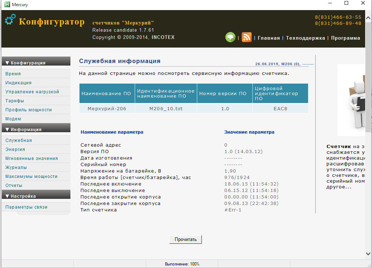
Task: Click the green chat support icon
Action: coord(230,37)
